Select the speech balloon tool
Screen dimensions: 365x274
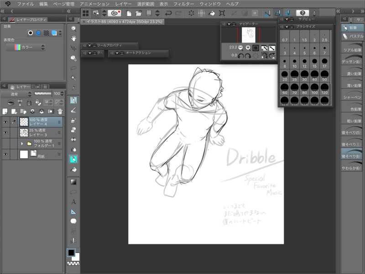click(x=73, y=221)
